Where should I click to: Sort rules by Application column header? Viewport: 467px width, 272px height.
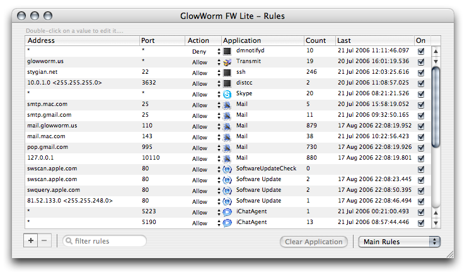[x=263, y=40]
